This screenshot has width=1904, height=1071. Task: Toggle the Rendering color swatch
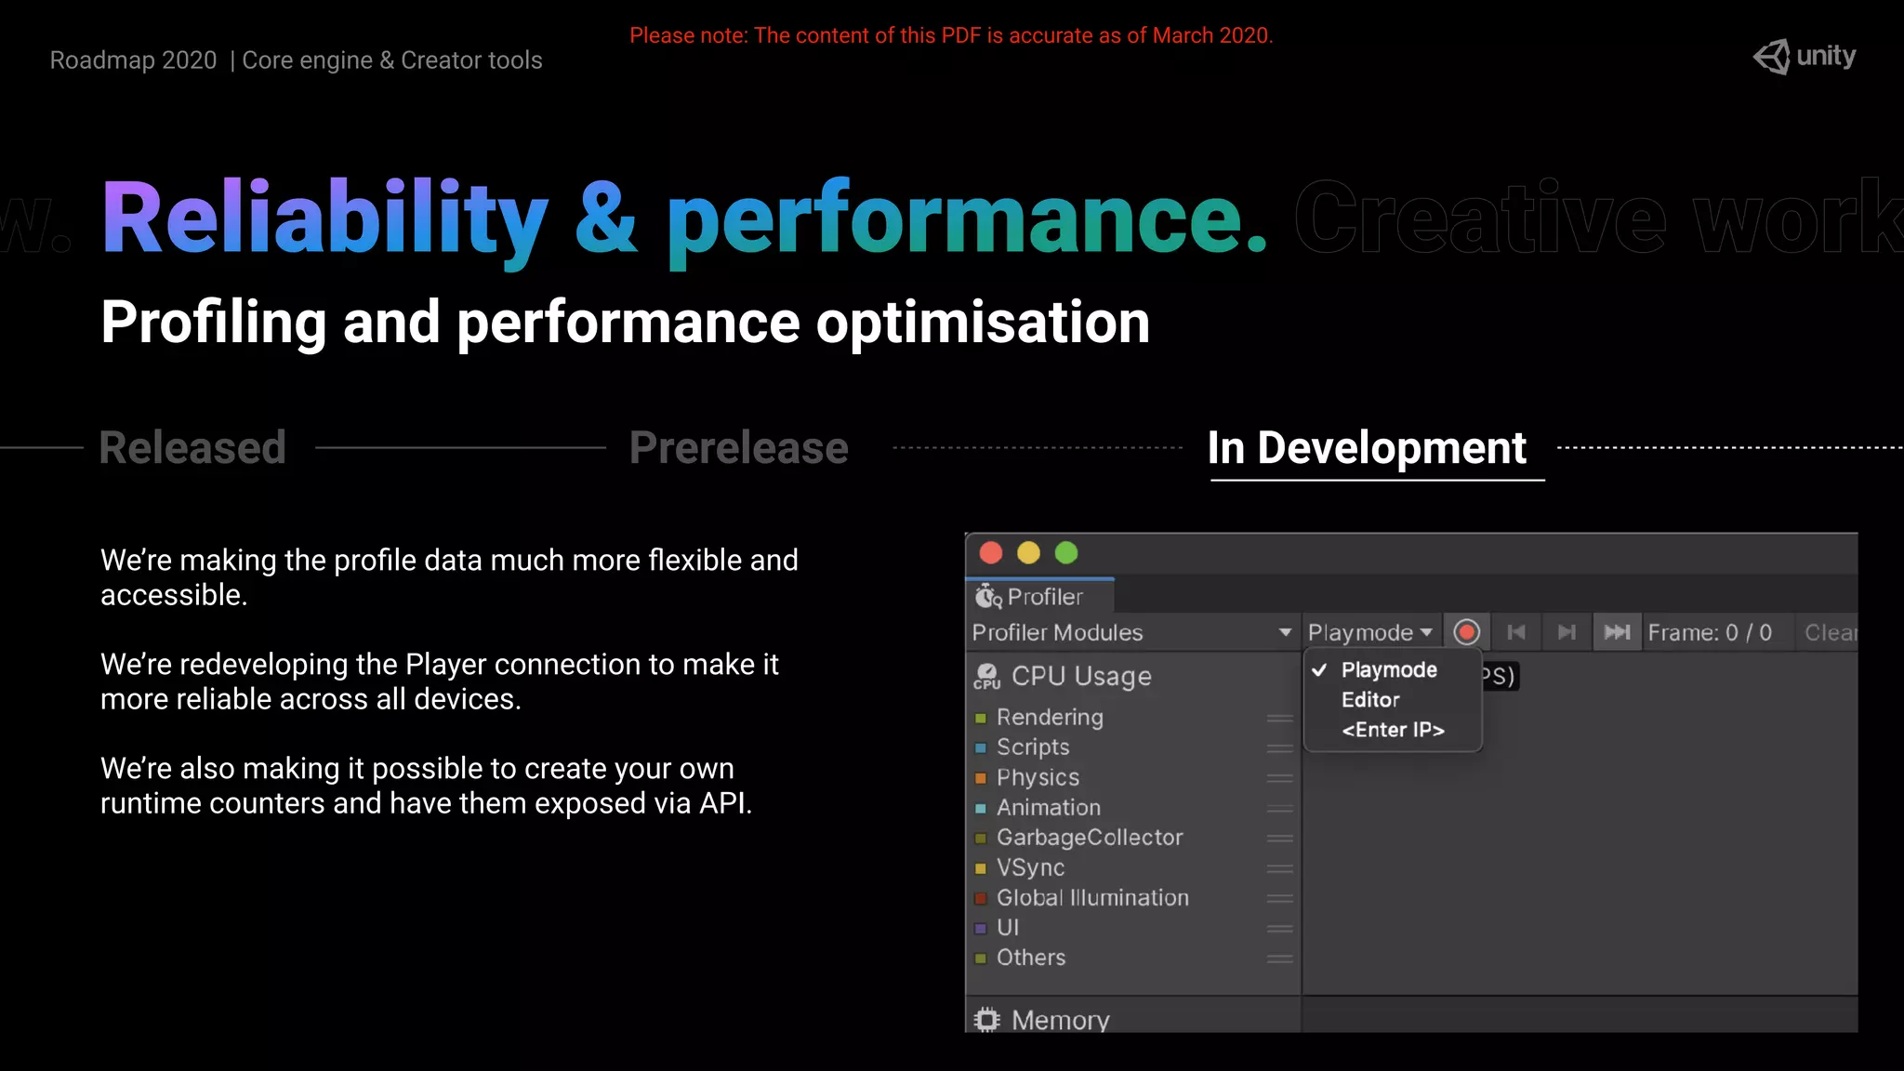(x=980, y=718)
